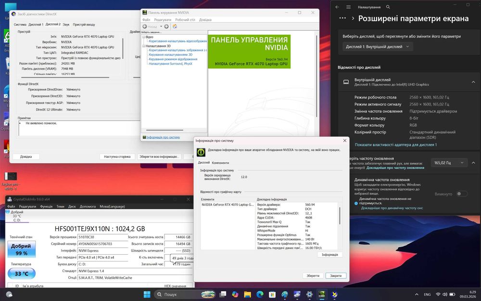Launch Copilot from the taskbar
This screenshot has width=481, height=301.
tap(235, 294)
